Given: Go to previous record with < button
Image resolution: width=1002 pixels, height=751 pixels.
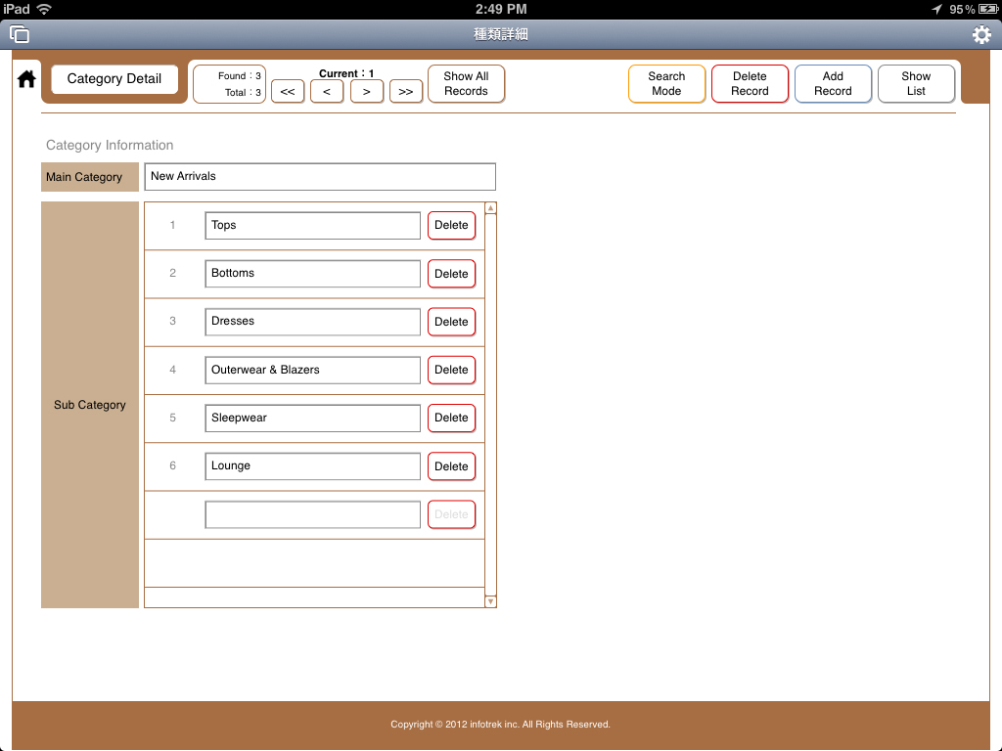Looking at the screenshot, I should 327,92.
